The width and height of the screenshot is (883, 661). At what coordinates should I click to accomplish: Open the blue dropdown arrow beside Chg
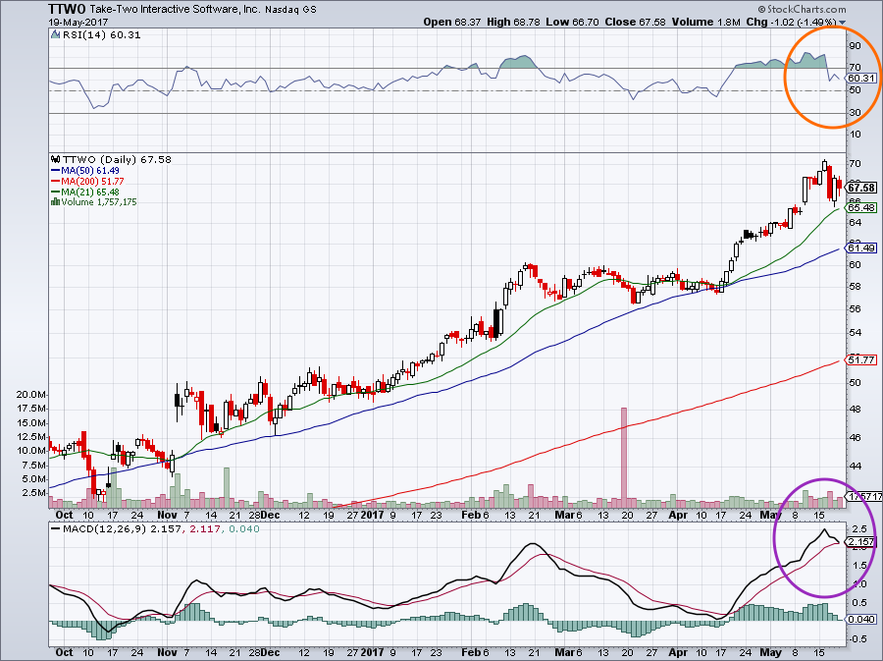pos(842,24)
